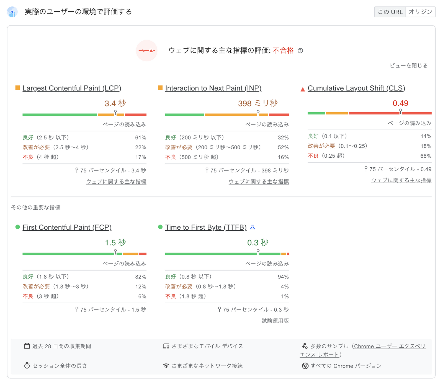The width and height of the screenshot is (443, 385).
Task: Click ウェブに関する主な指標 link under CLS
Action: 401,180
